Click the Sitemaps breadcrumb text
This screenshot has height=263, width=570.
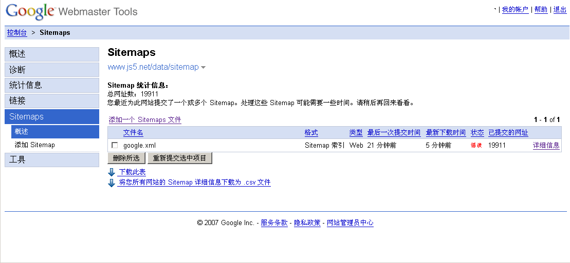55,33
